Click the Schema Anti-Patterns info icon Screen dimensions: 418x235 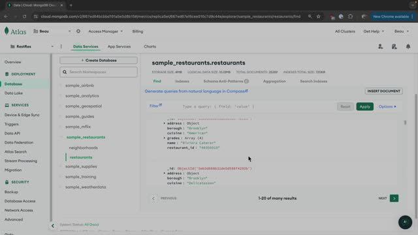[x=247, y=81]
